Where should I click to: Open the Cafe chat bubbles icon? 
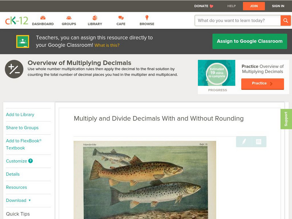(121, 18)
